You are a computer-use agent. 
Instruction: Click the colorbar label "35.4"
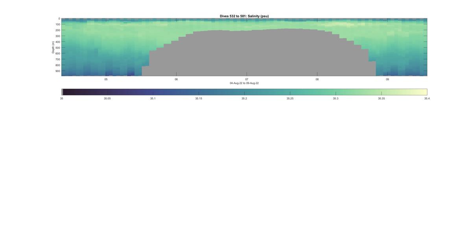[x=427, y=98]
